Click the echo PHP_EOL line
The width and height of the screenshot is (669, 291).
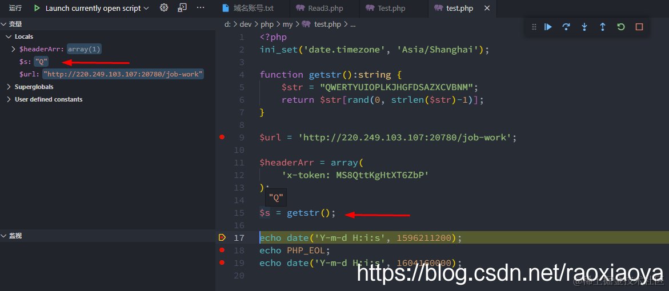(x=295, y=250)
